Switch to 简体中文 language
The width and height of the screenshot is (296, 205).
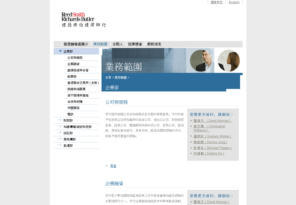[x=216, y=2]
